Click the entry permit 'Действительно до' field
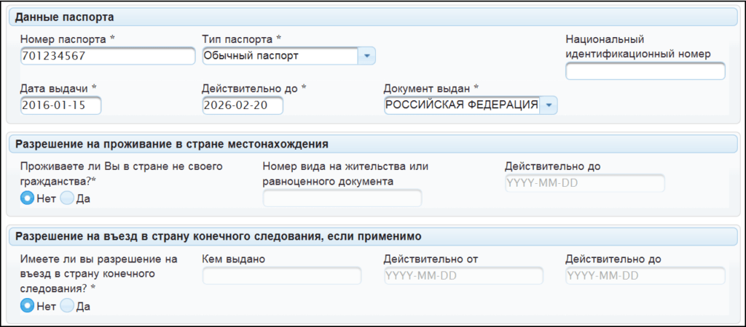746x327 pixels. click(645, 276)
